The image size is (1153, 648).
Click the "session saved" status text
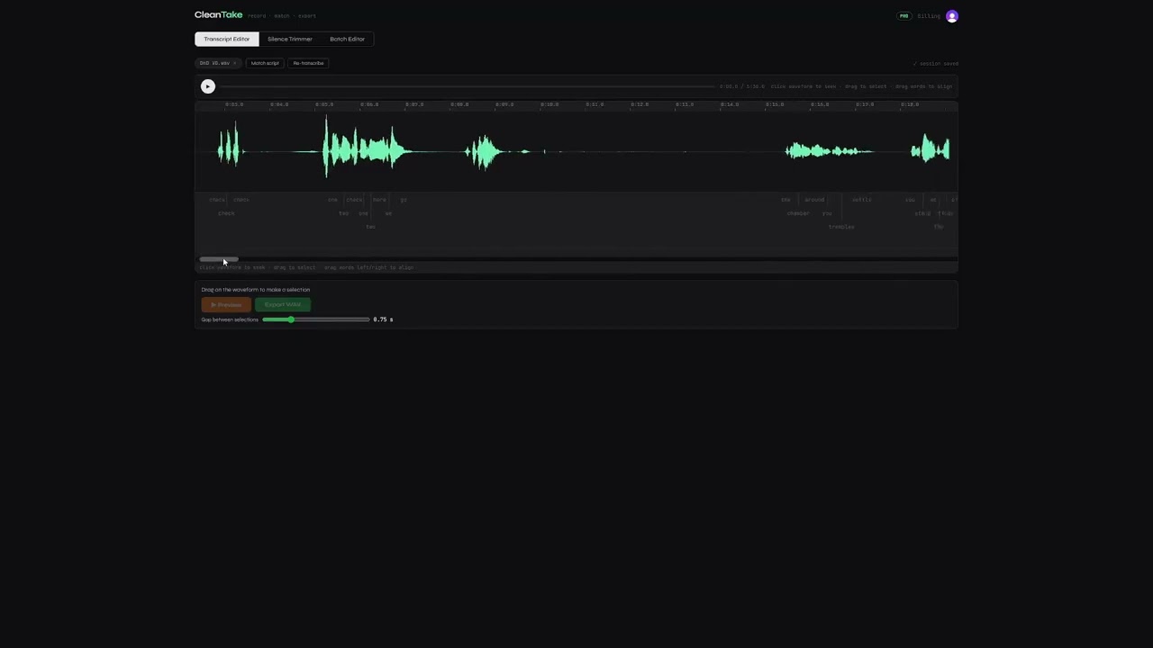[936, 64]
